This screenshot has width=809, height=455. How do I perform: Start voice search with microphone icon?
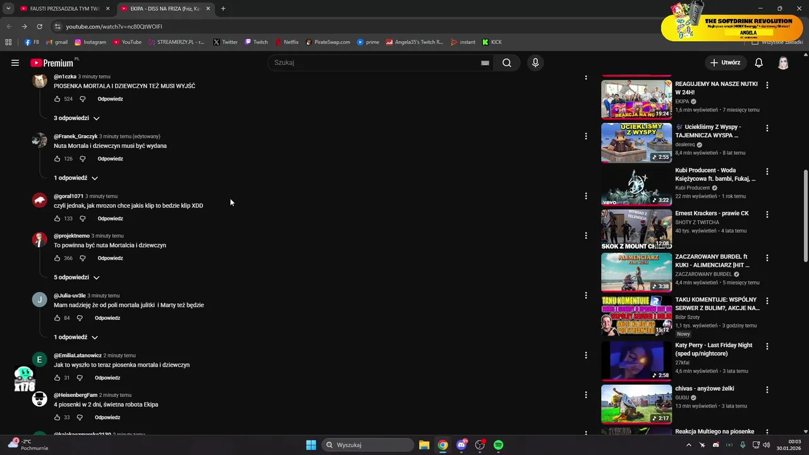point(535,63)
